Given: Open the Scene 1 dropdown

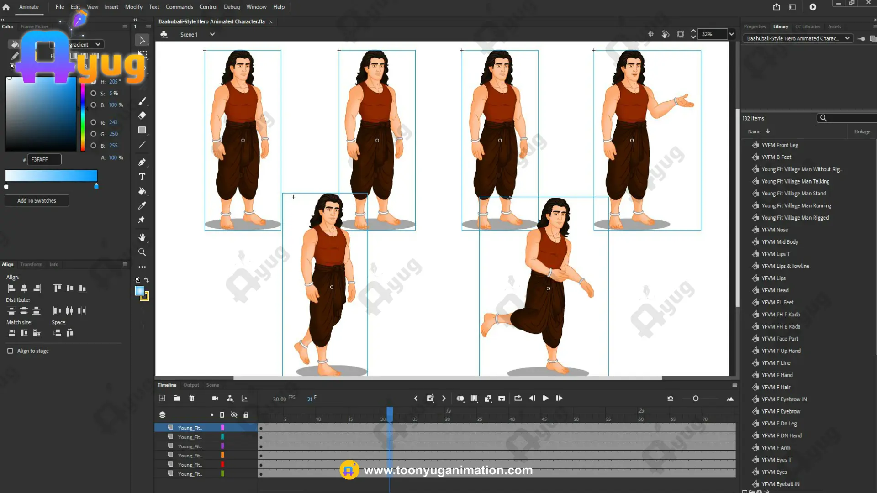Looking at the screenshot, I should pyautogui.click(x=212, y=34).
